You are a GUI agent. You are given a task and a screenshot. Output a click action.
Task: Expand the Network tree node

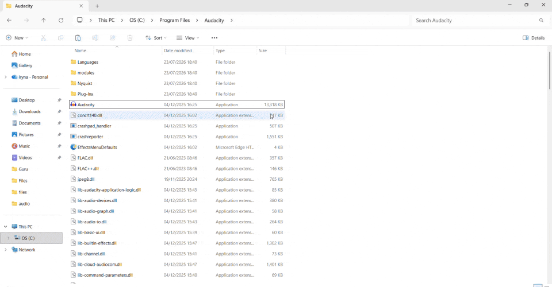6,250
